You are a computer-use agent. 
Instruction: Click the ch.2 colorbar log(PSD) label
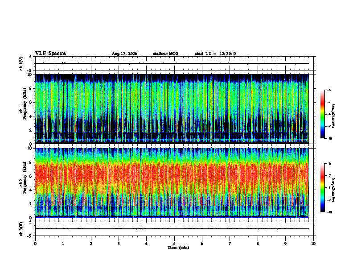tap(334, 190)
